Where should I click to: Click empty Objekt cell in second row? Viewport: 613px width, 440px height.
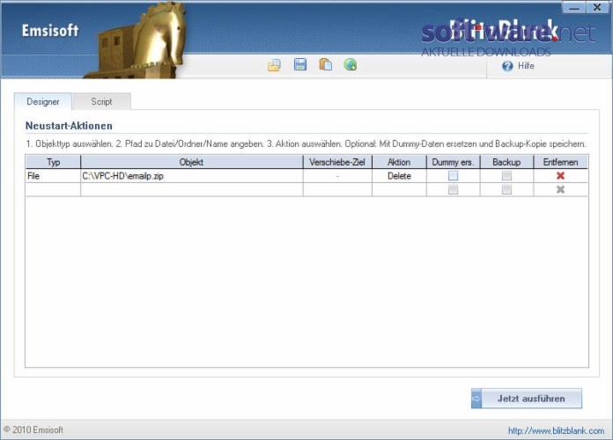tap(192, 189)
